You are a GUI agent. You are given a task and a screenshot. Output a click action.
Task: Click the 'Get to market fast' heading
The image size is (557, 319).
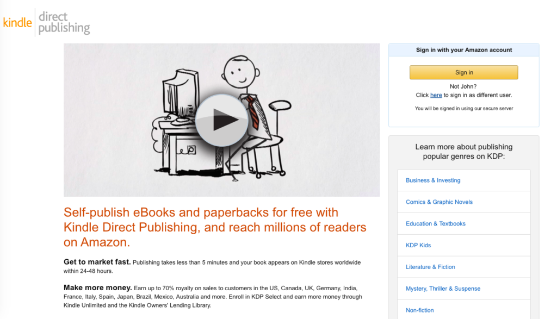tap(97, 262)
